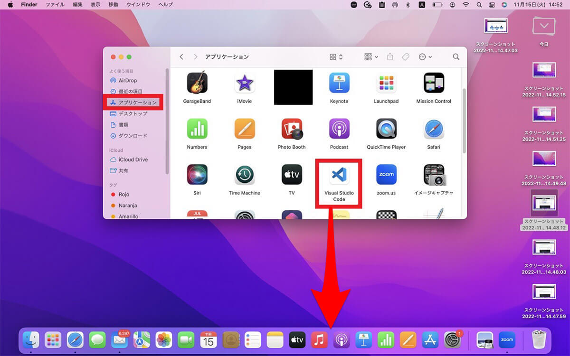The image size is (570, 356).
Task: Open Messages from the Dock
Action: tap(97, 340)
